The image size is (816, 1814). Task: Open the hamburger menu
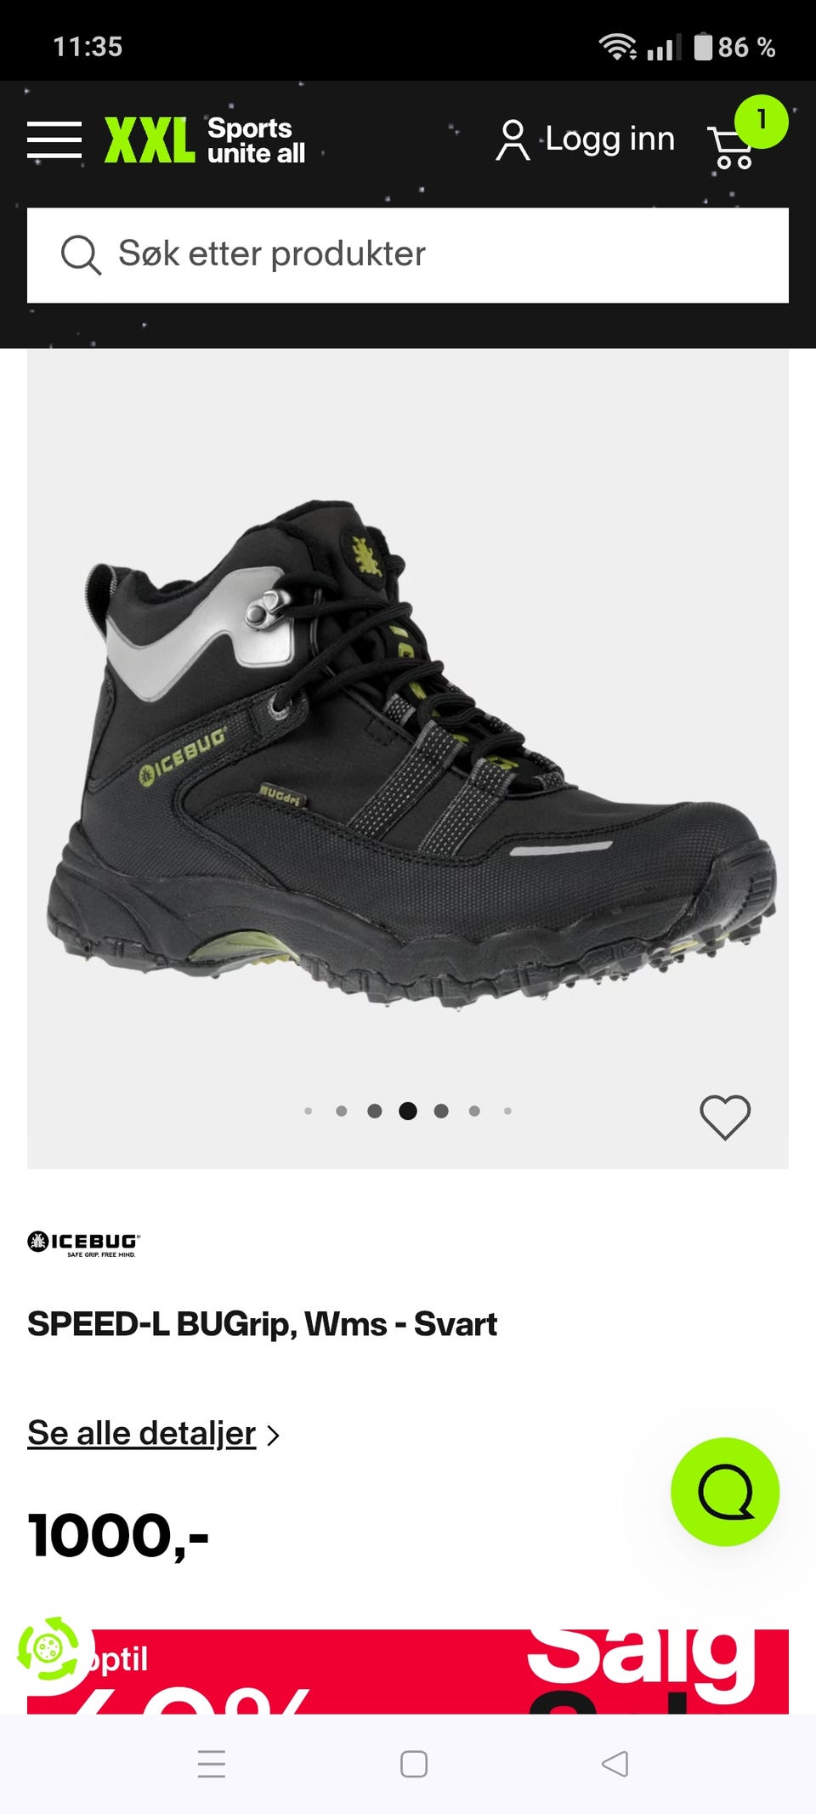[54, 139]
